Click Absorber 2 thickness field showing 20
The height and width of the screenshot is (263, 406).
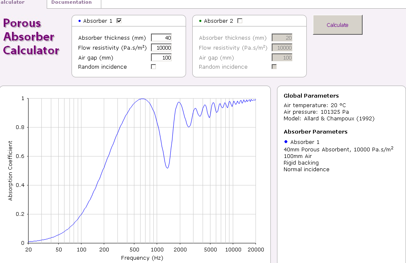pyautogui.click(x=282, y=38)
